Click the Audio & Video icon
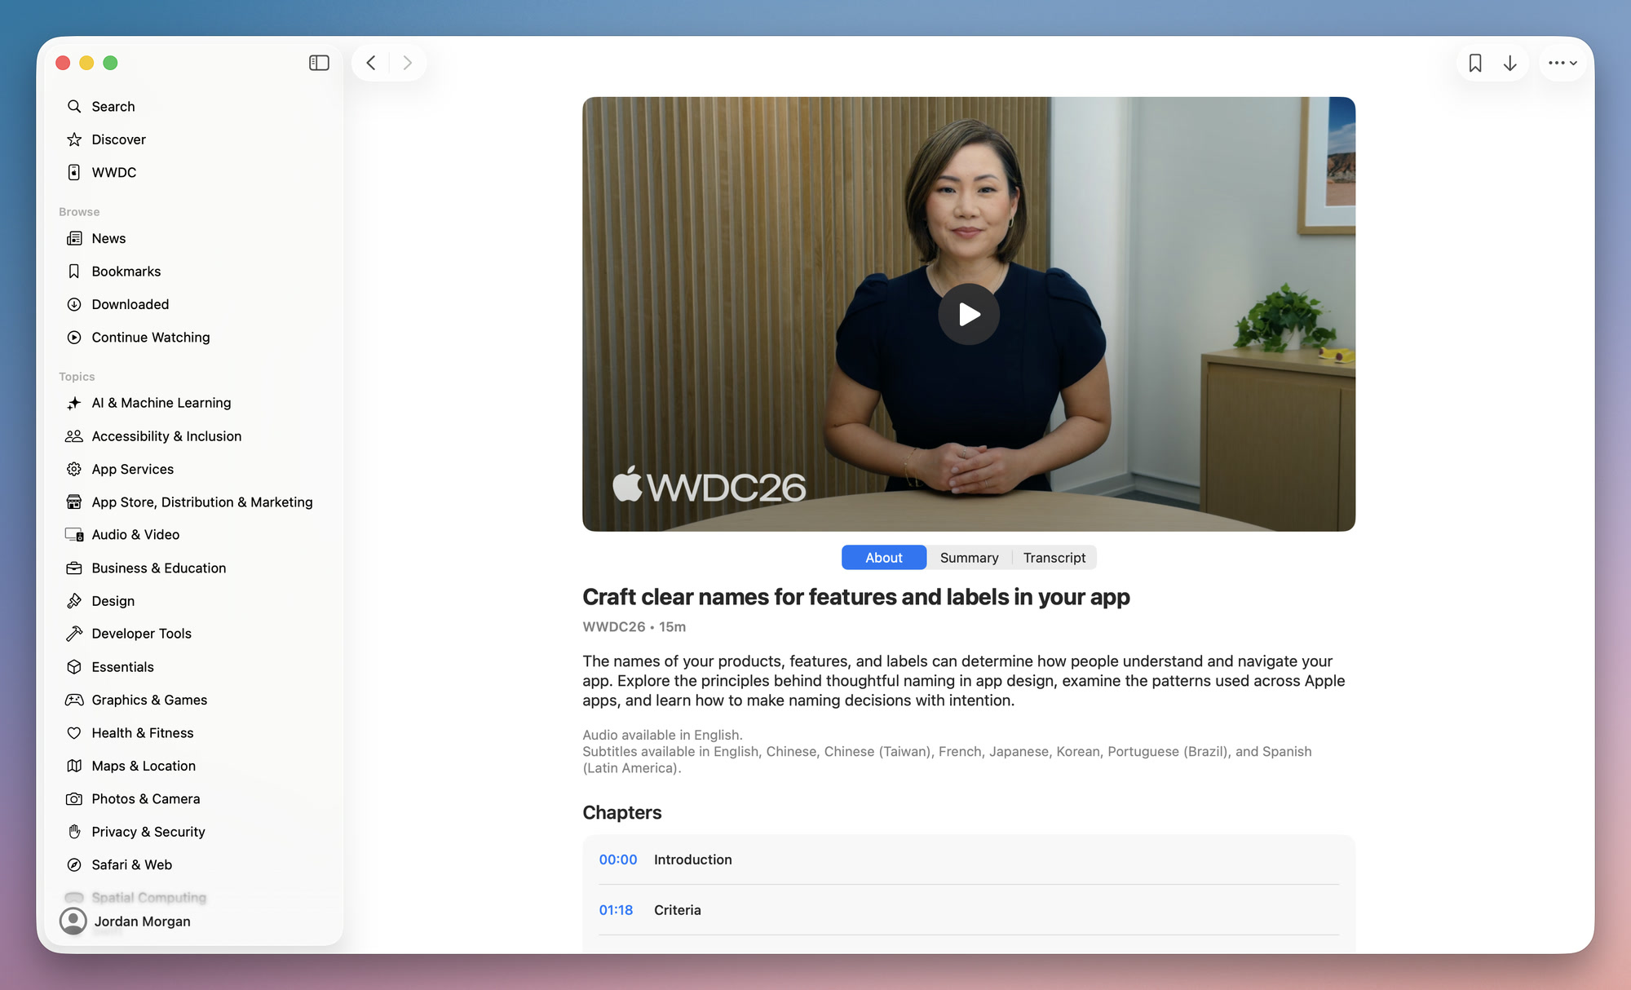The height and width of the screenshot is (990, 1631). tap(74, 535)
